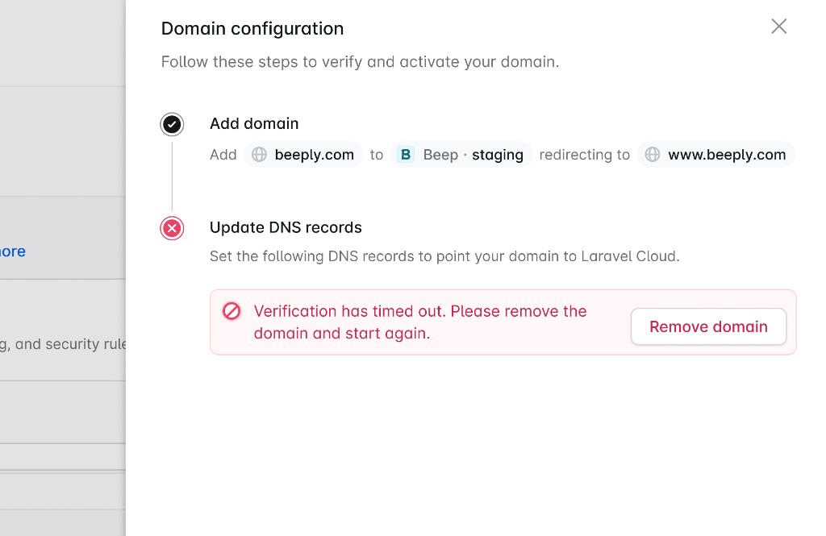Click the Update DNS records step heading

click(x=286, y=227)
